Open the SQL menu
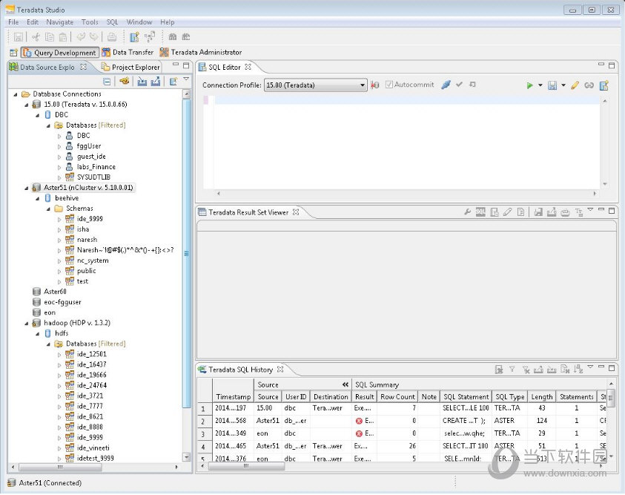 pos(112,22)
